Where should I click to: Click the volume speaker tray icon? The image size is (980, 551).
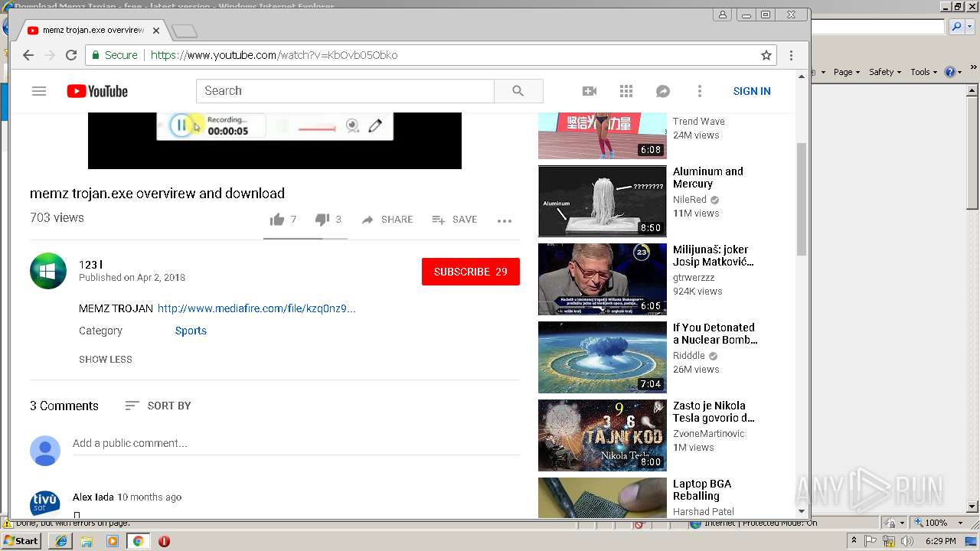(x=906, y=541)
